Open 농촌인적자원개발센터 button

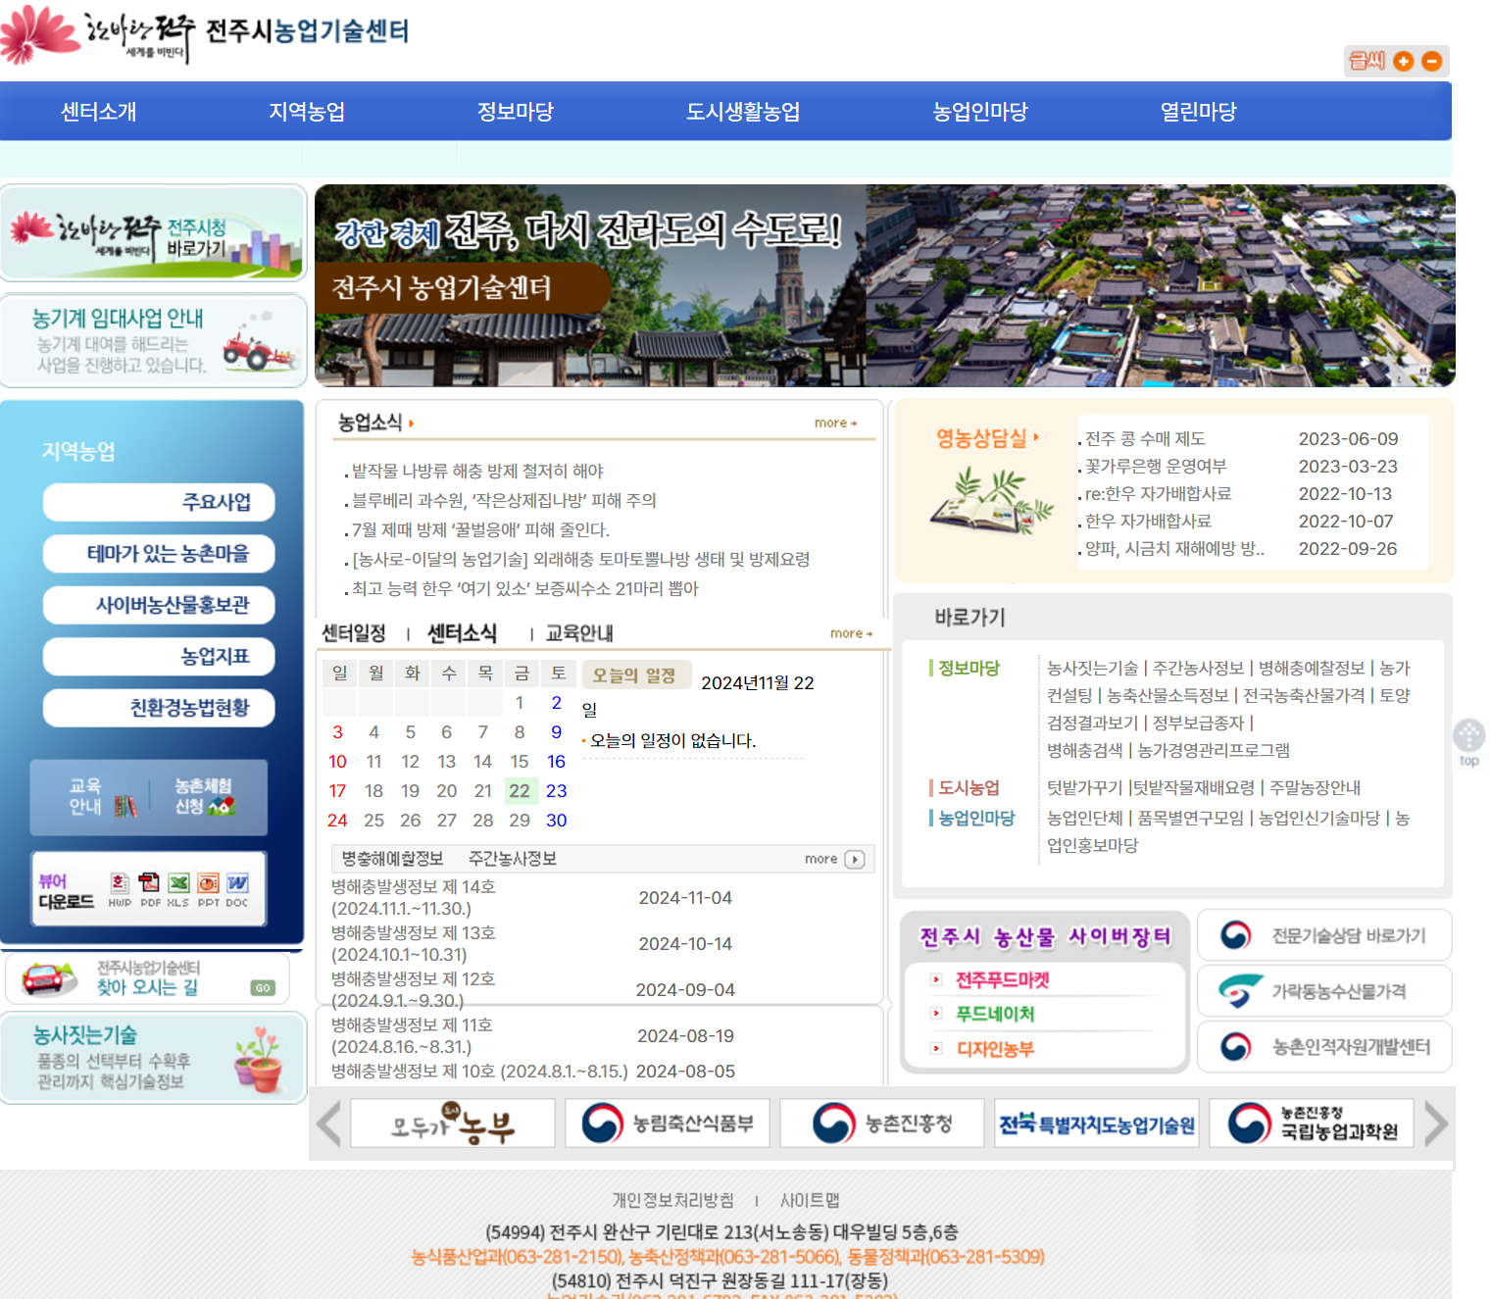click(1324, 1047)
